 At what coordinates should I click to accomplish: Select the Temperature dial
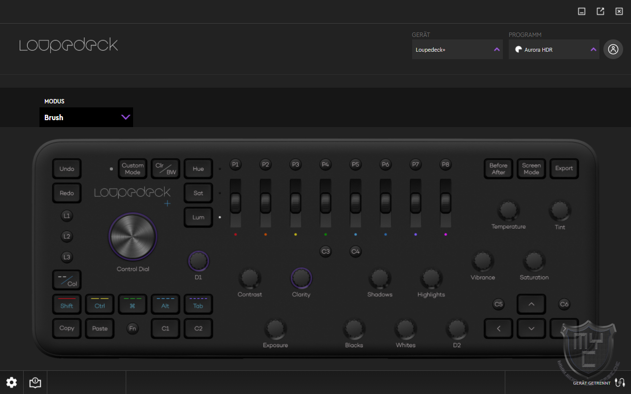point(508,211)
